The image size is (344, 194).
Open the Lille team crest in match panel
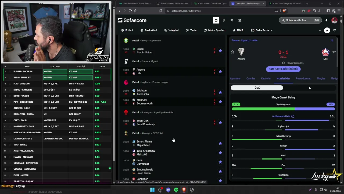[325, 52]
